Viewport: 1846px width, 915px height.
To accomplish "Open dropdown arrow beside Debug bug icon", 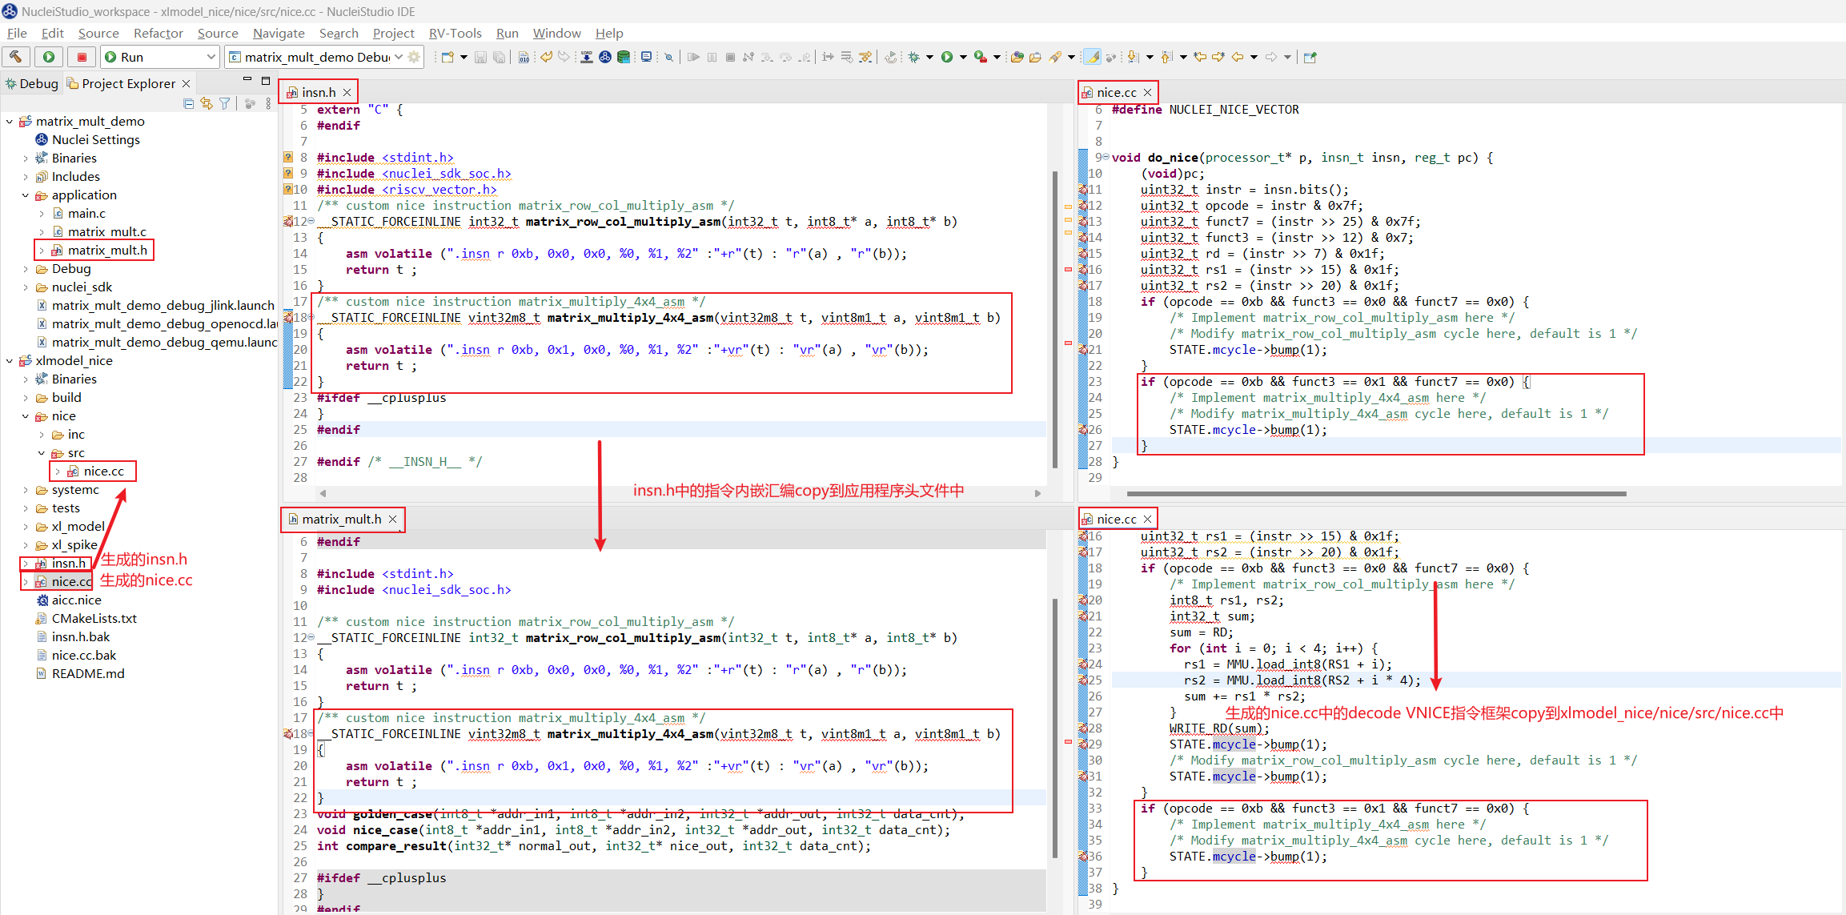I will pos(929,57).
